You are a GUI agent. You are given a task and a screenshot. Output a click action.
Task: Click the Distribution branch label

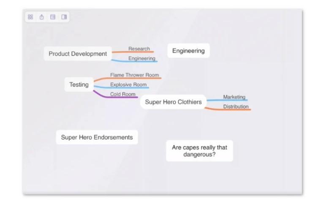(236, 106)
